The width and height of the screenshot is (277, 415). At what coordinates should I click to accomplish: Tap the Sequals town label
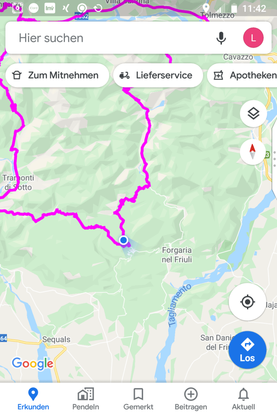coord(56,339)
